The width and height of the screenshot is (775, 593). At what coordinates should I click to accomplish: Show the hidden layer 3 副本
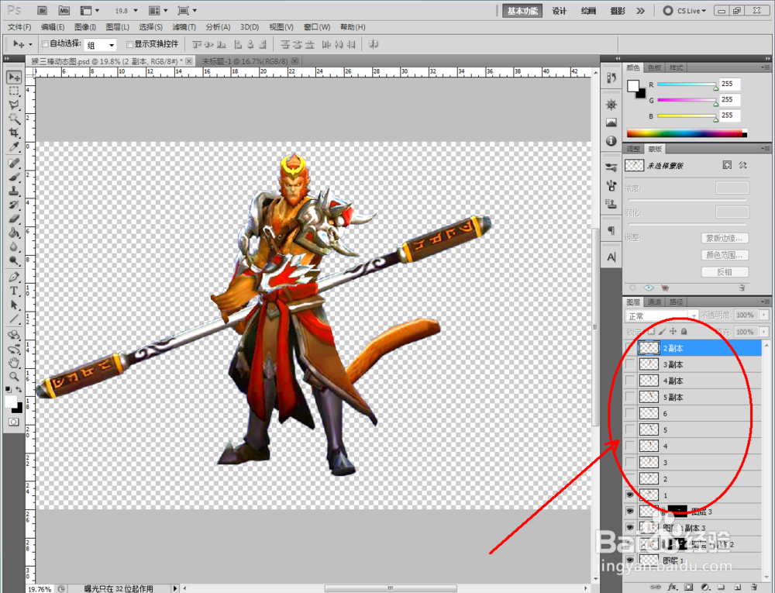coord(630,364)
